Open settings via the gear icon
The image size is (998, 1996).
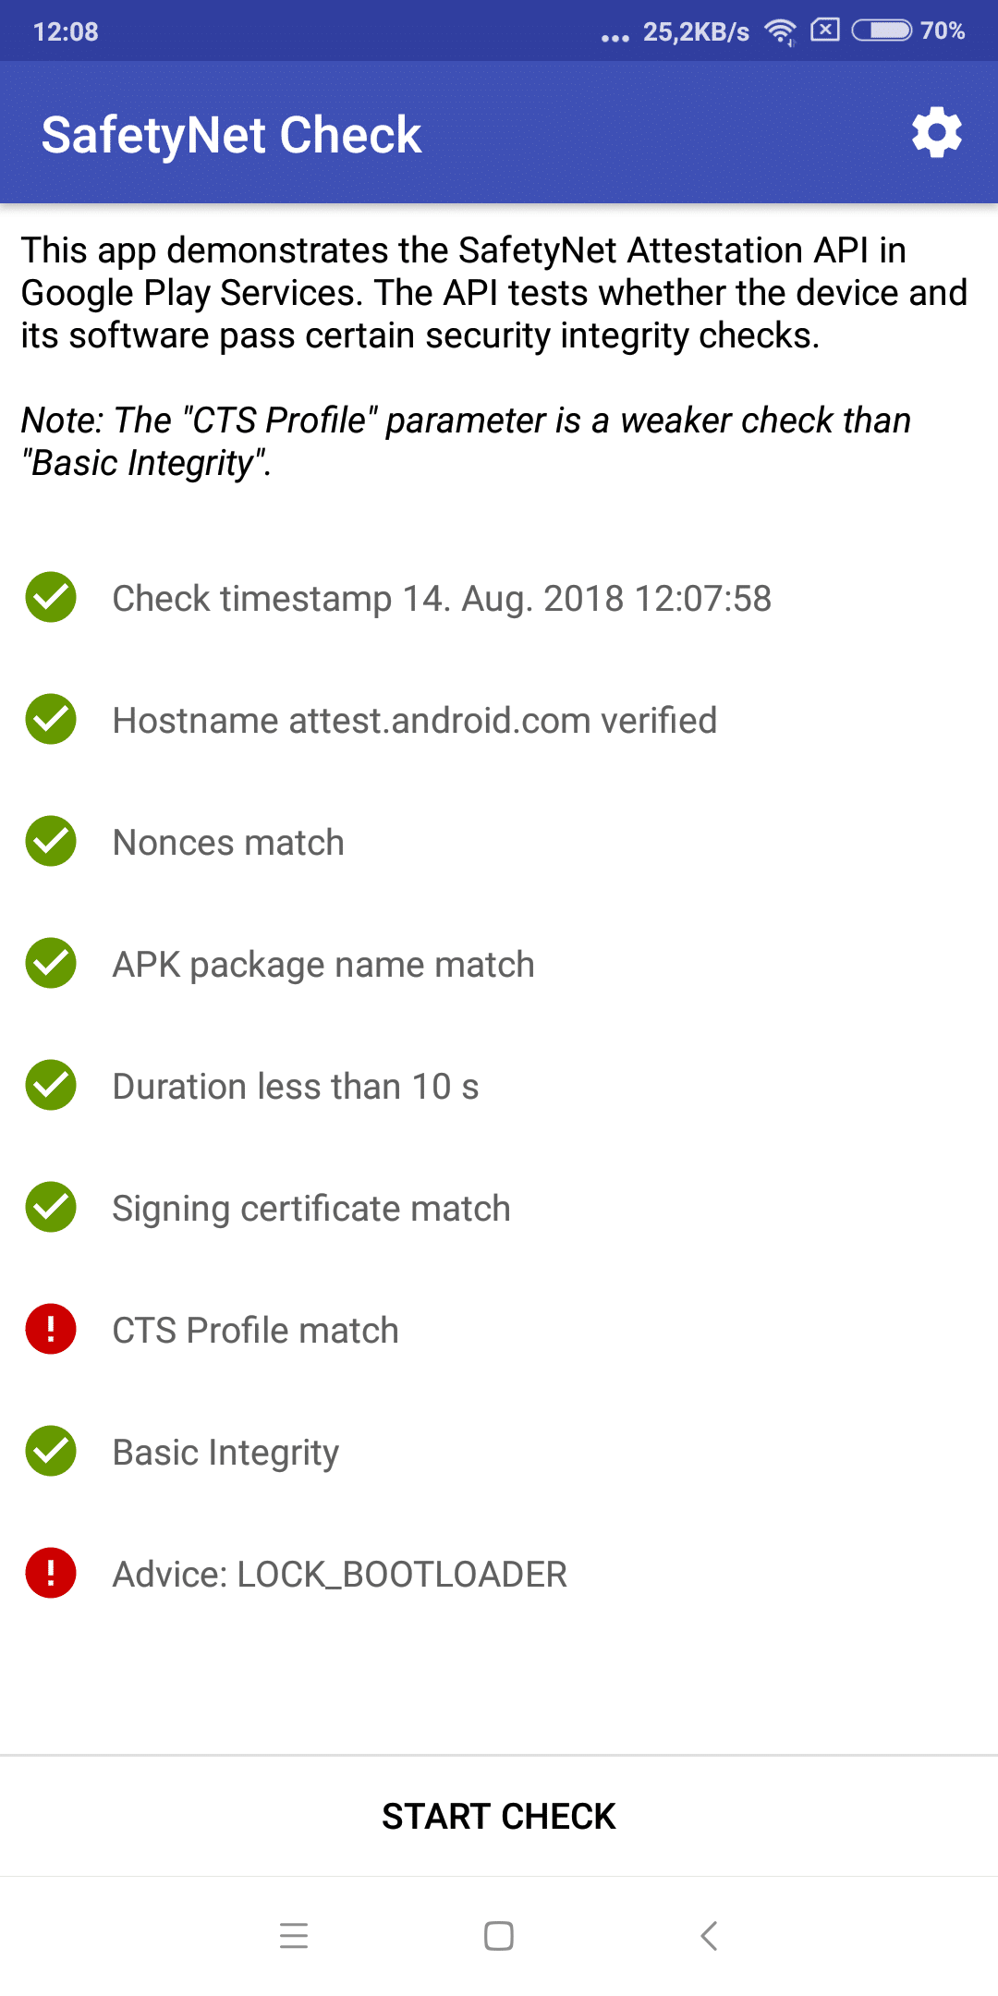(937, 133)
